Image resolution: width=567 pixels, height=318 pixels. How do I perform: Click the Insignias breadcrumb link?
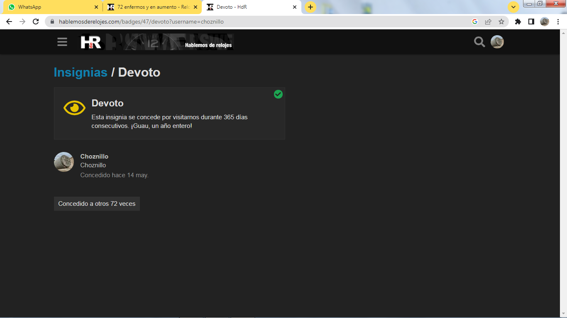point(81,72)
